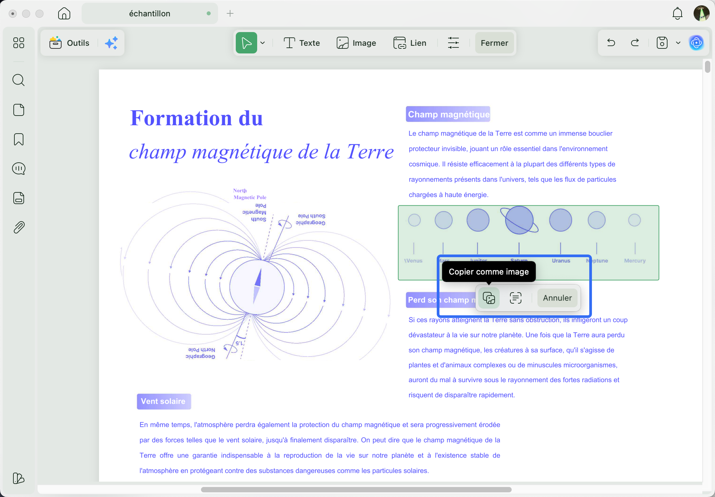Click the Mercury planet label
The height and width of the screenshot is (497, 715).
click(635, 261)
